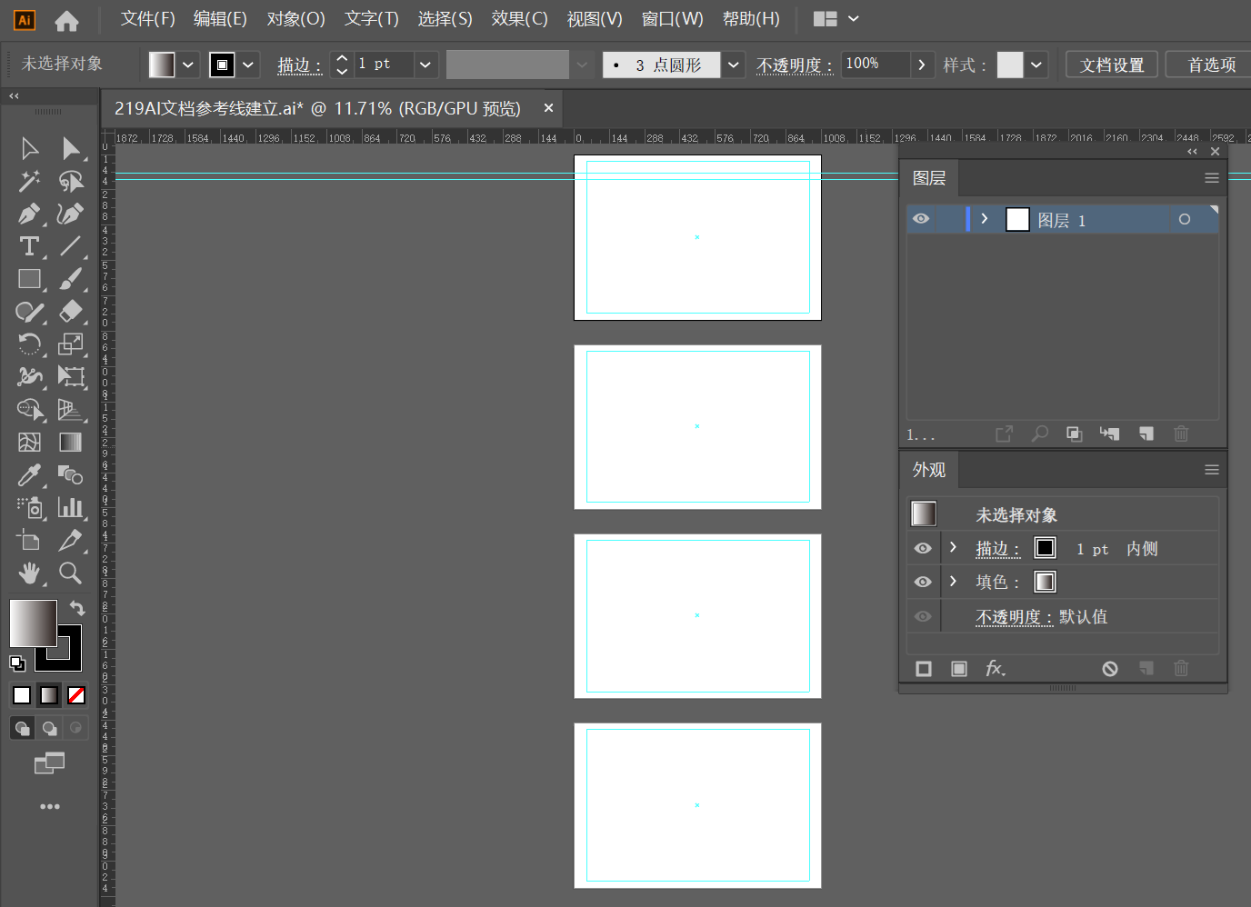Expand the 描边 appearance row
1251x907 pixels.
click(x=953, y=547)
